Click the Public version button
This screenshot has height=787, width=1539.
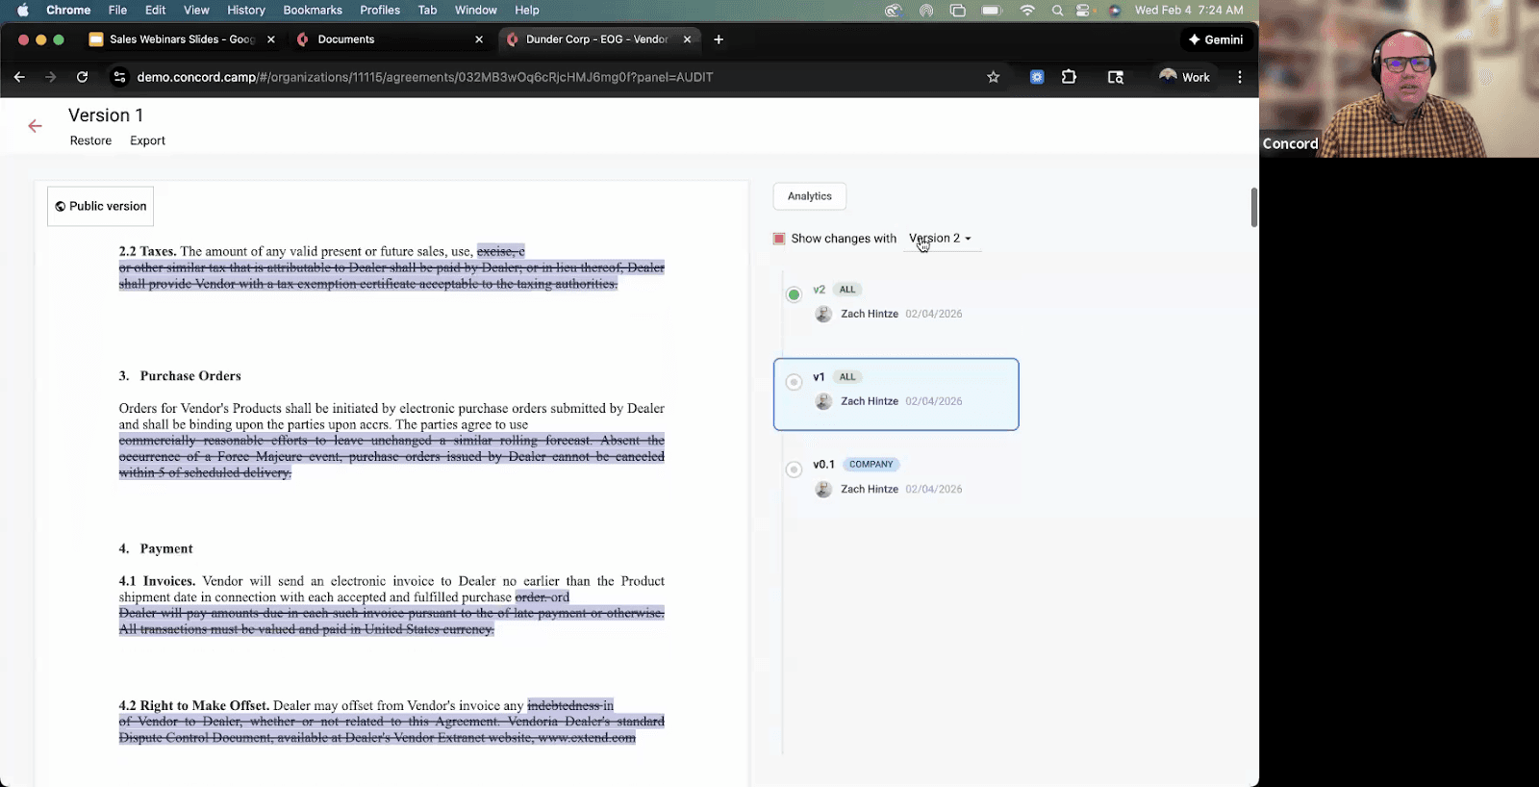(100, 206)
